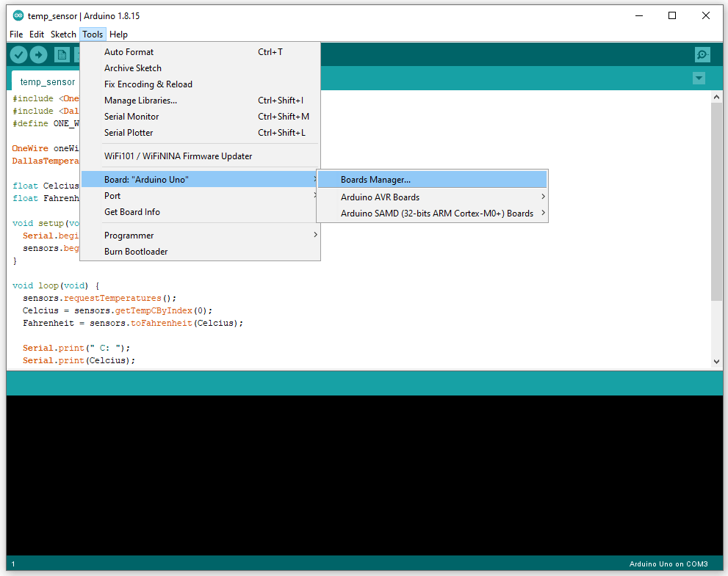
Task: Launch Serial Plotter from Tools menu
Action: (x=129, y=133)
